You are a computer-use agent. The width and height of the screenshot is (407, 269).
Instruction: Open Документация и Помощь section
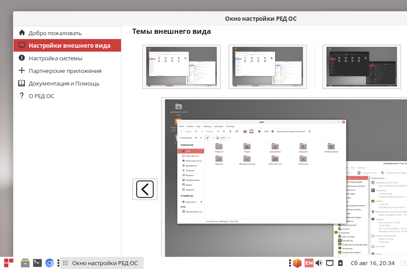pyautogui.click(x=67, y=83)
